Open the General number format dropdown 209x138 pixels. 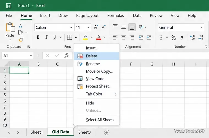tap(201, 27)
